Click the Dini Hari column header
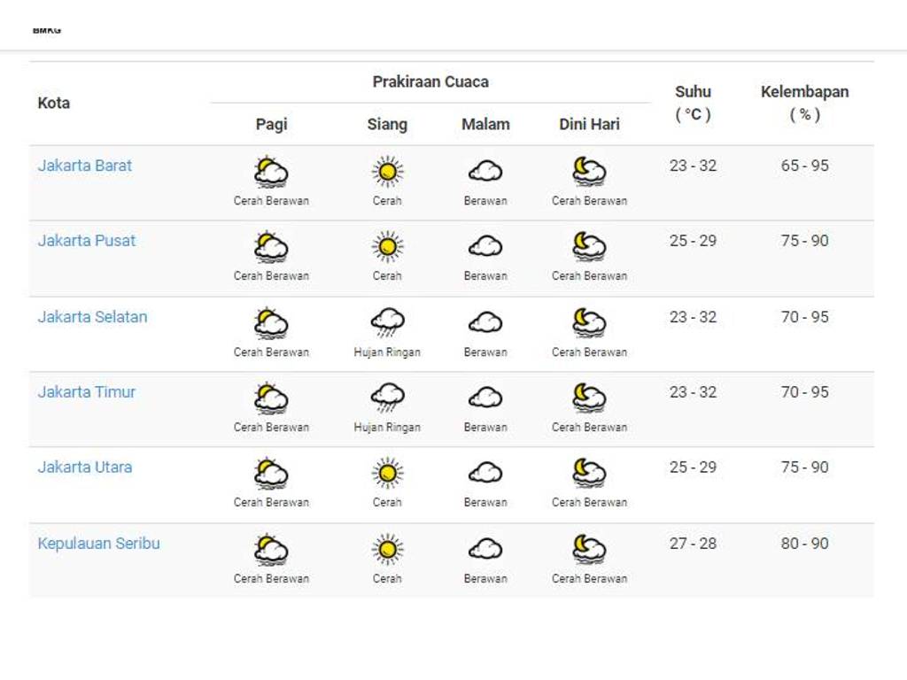 pyautogui.click(x=589, y=125)
